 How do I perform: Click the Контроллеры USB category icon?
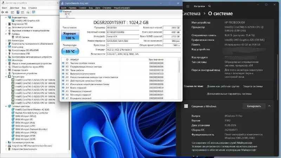(x=9, y=54)
